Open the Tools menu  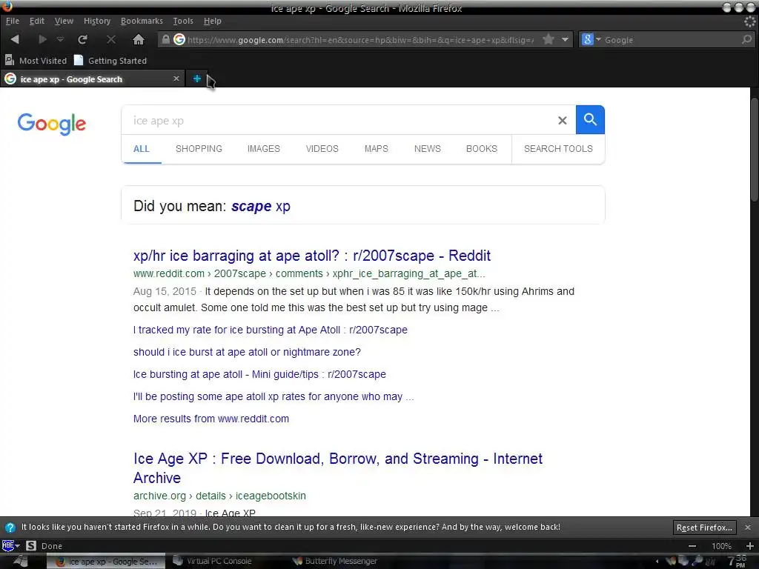tap(183, 21)
